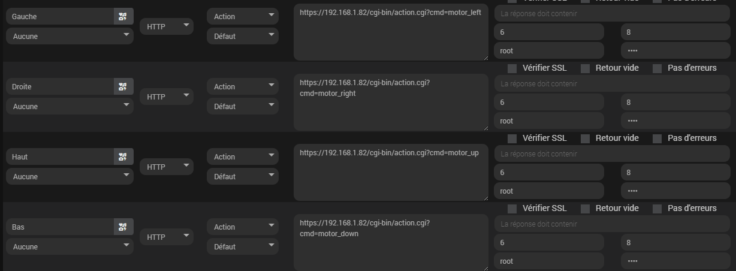Expand the HTTP dropdown in Gauche row

pyautogui.click(x=167, y=26)
